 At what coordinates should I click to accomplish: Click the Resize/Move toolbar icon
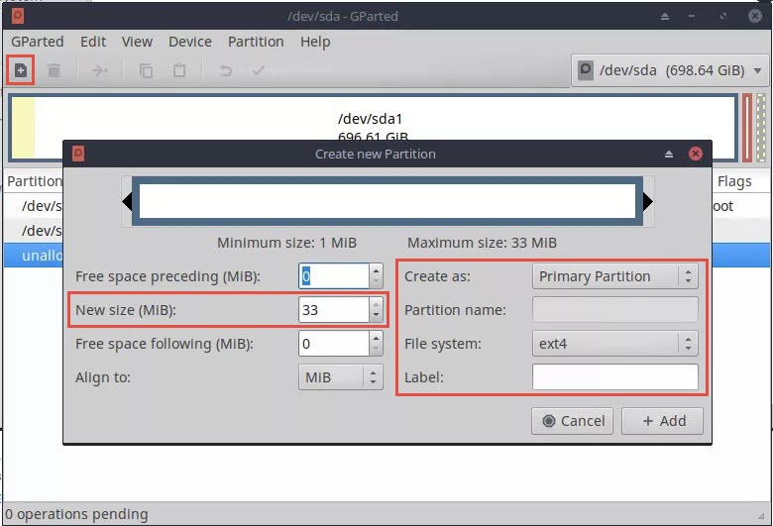[100, 70]
